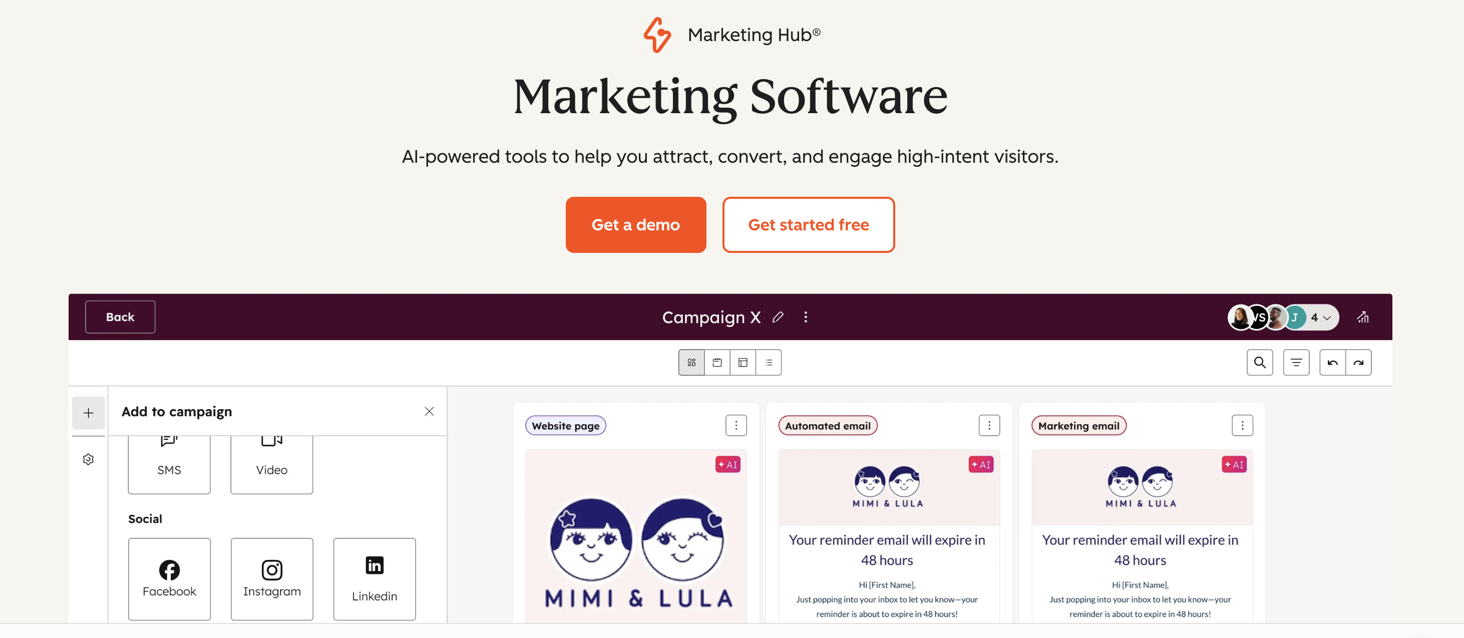The image size is (1464, 638).
Task: Click the redo arrow icon
Action: click(1358, 363)
